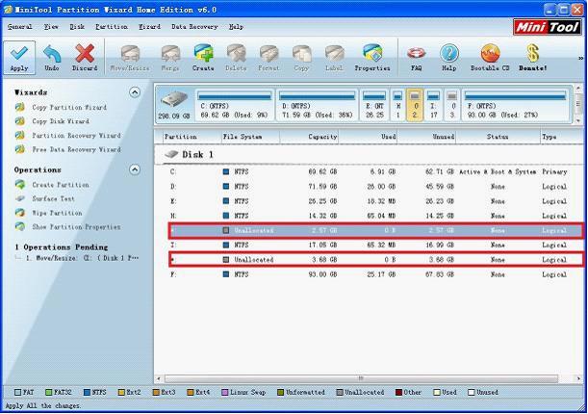Collapse the Operations panel section

click(x=135, y=170)
